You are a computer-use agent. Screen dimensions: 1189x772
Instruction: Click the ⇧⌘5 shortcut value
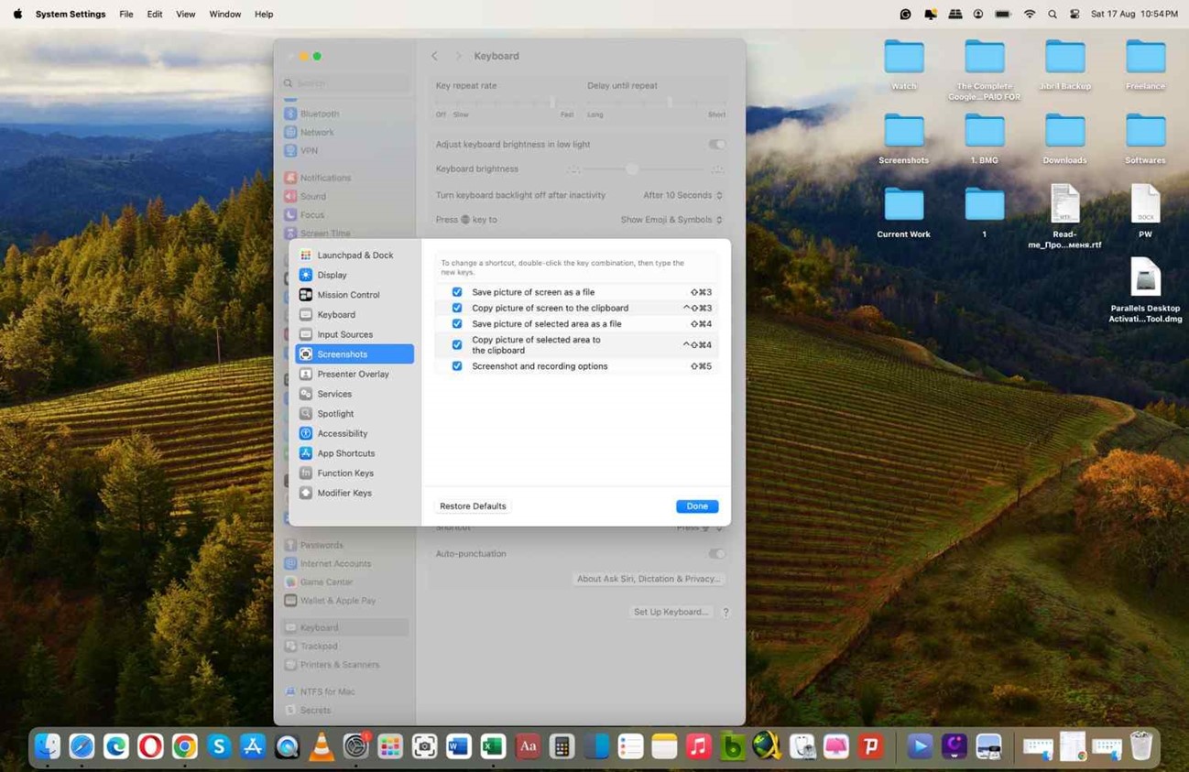tap(701, 366)
